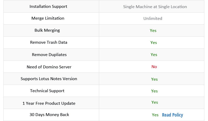Viewport: 208px width, 121px height.
Task: Click the Bulk Merging feature label
Action: (x=47, y=30)
